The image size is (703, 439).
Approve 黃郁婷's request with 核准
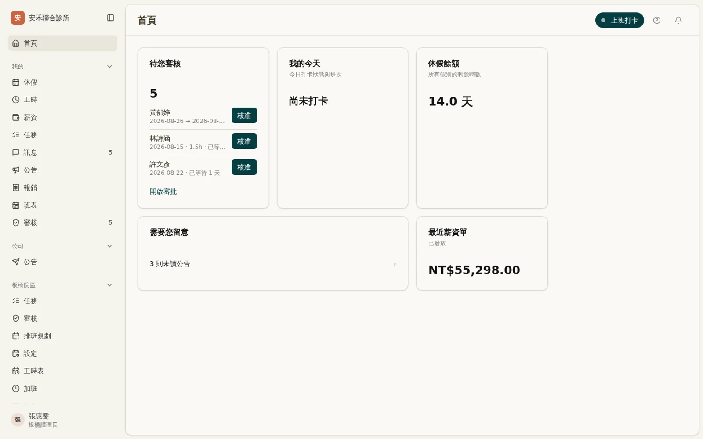[244, 115]
